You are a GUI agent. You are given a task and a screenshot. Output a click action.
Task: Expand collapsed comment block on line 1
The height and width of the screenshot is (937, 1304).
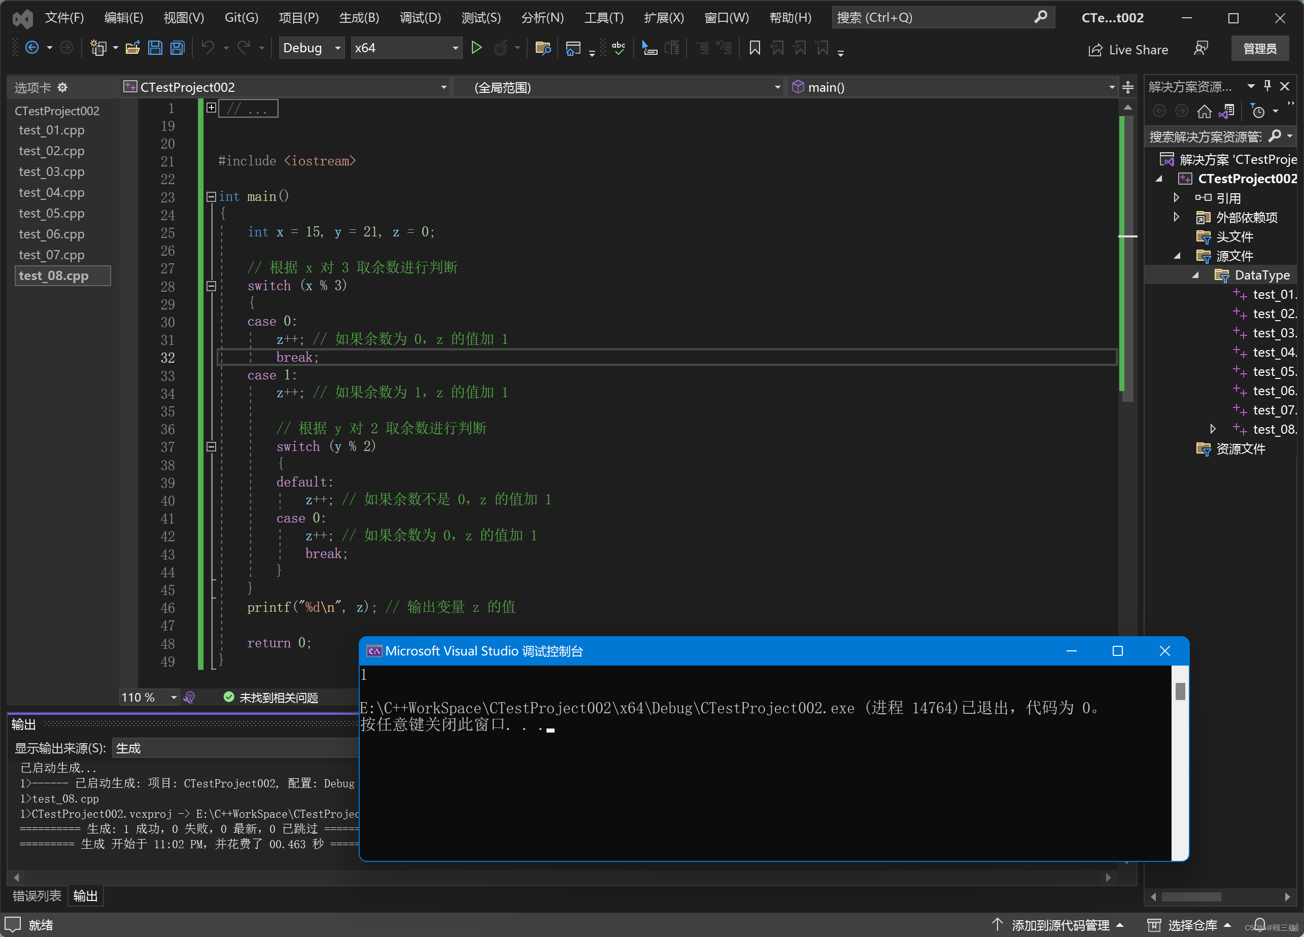(x=211, y=108)
